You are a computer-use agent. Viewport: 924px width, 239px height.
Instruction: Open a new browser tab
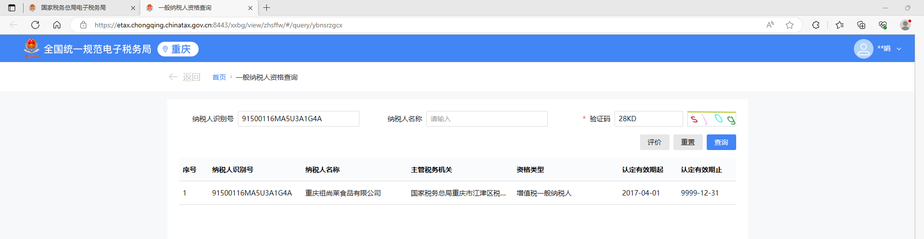click(x=267, y=8)
